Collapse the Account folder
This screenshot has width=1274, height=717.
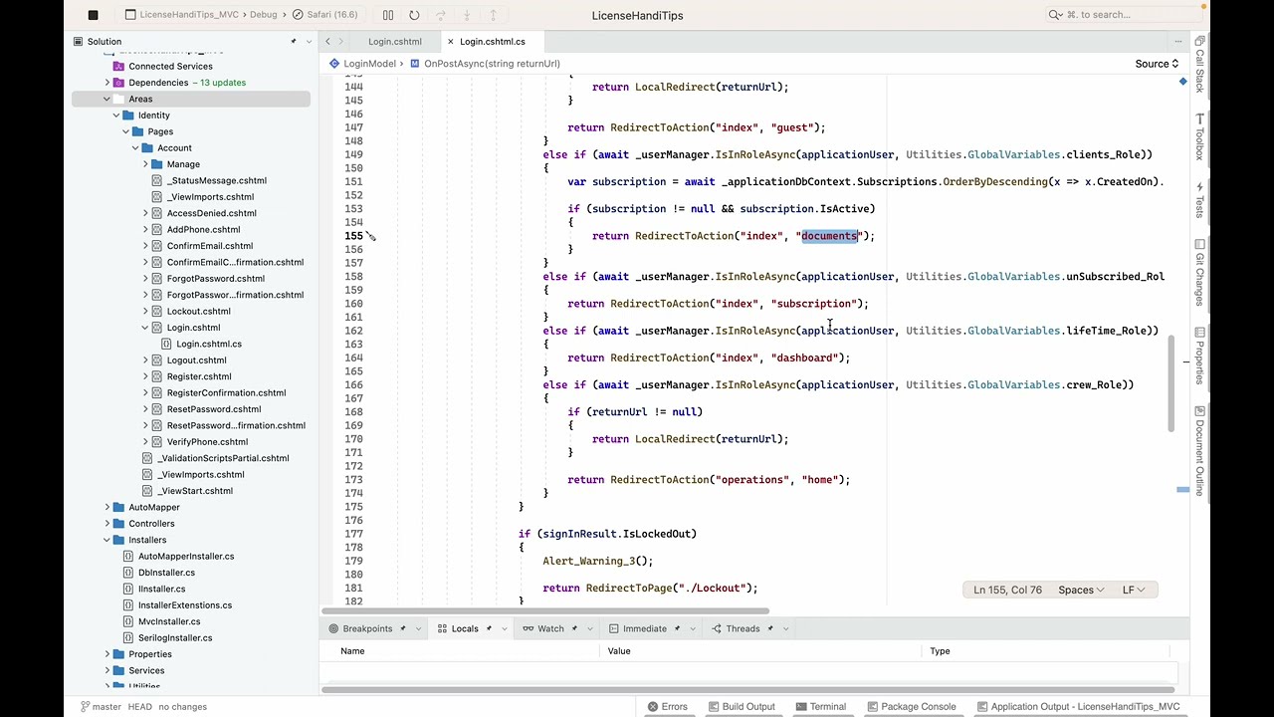pyautogui.click(x=135, y=147)
